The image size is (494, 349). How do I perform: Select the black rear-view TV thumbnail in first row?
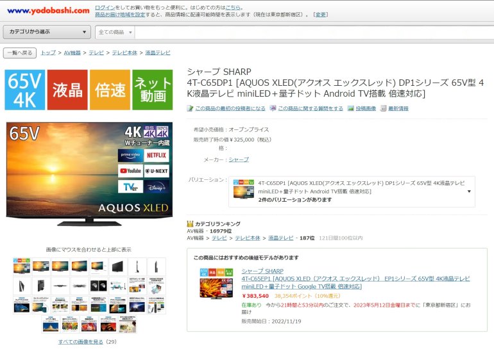coord(118,266)
